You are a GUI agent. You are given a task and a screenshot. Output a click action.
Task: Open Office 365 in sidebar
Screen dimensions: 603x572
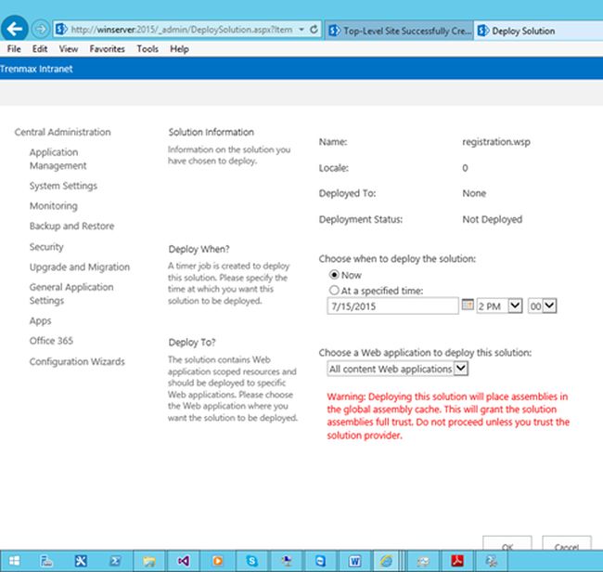pyautogui.click(x=51, y=341)
